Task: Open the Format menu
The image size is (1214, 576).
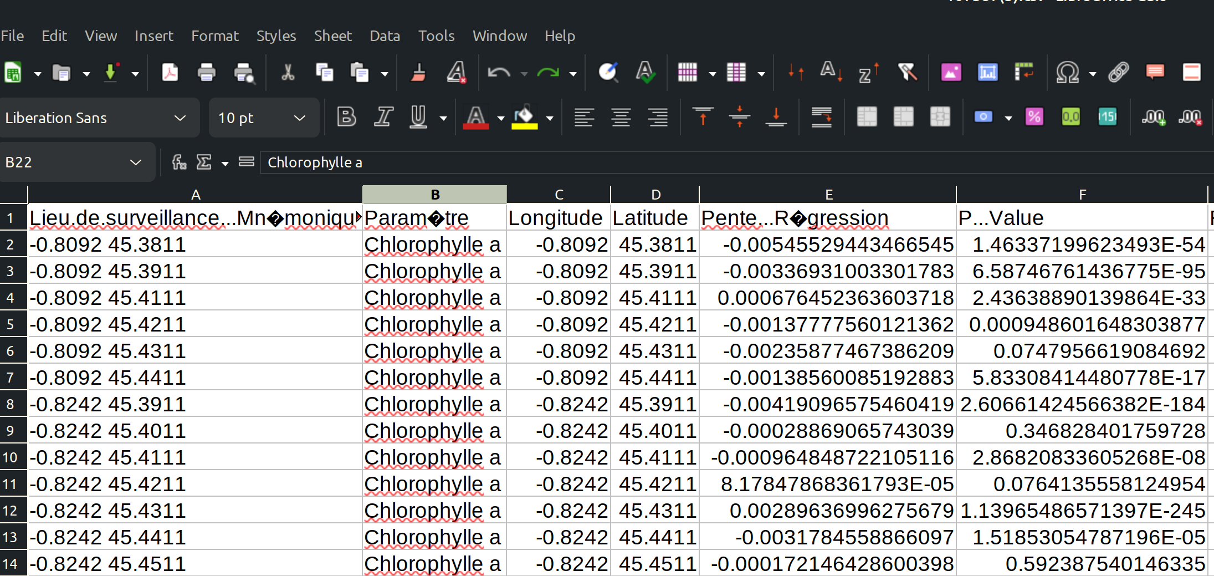Action: [x=215, y=35]
